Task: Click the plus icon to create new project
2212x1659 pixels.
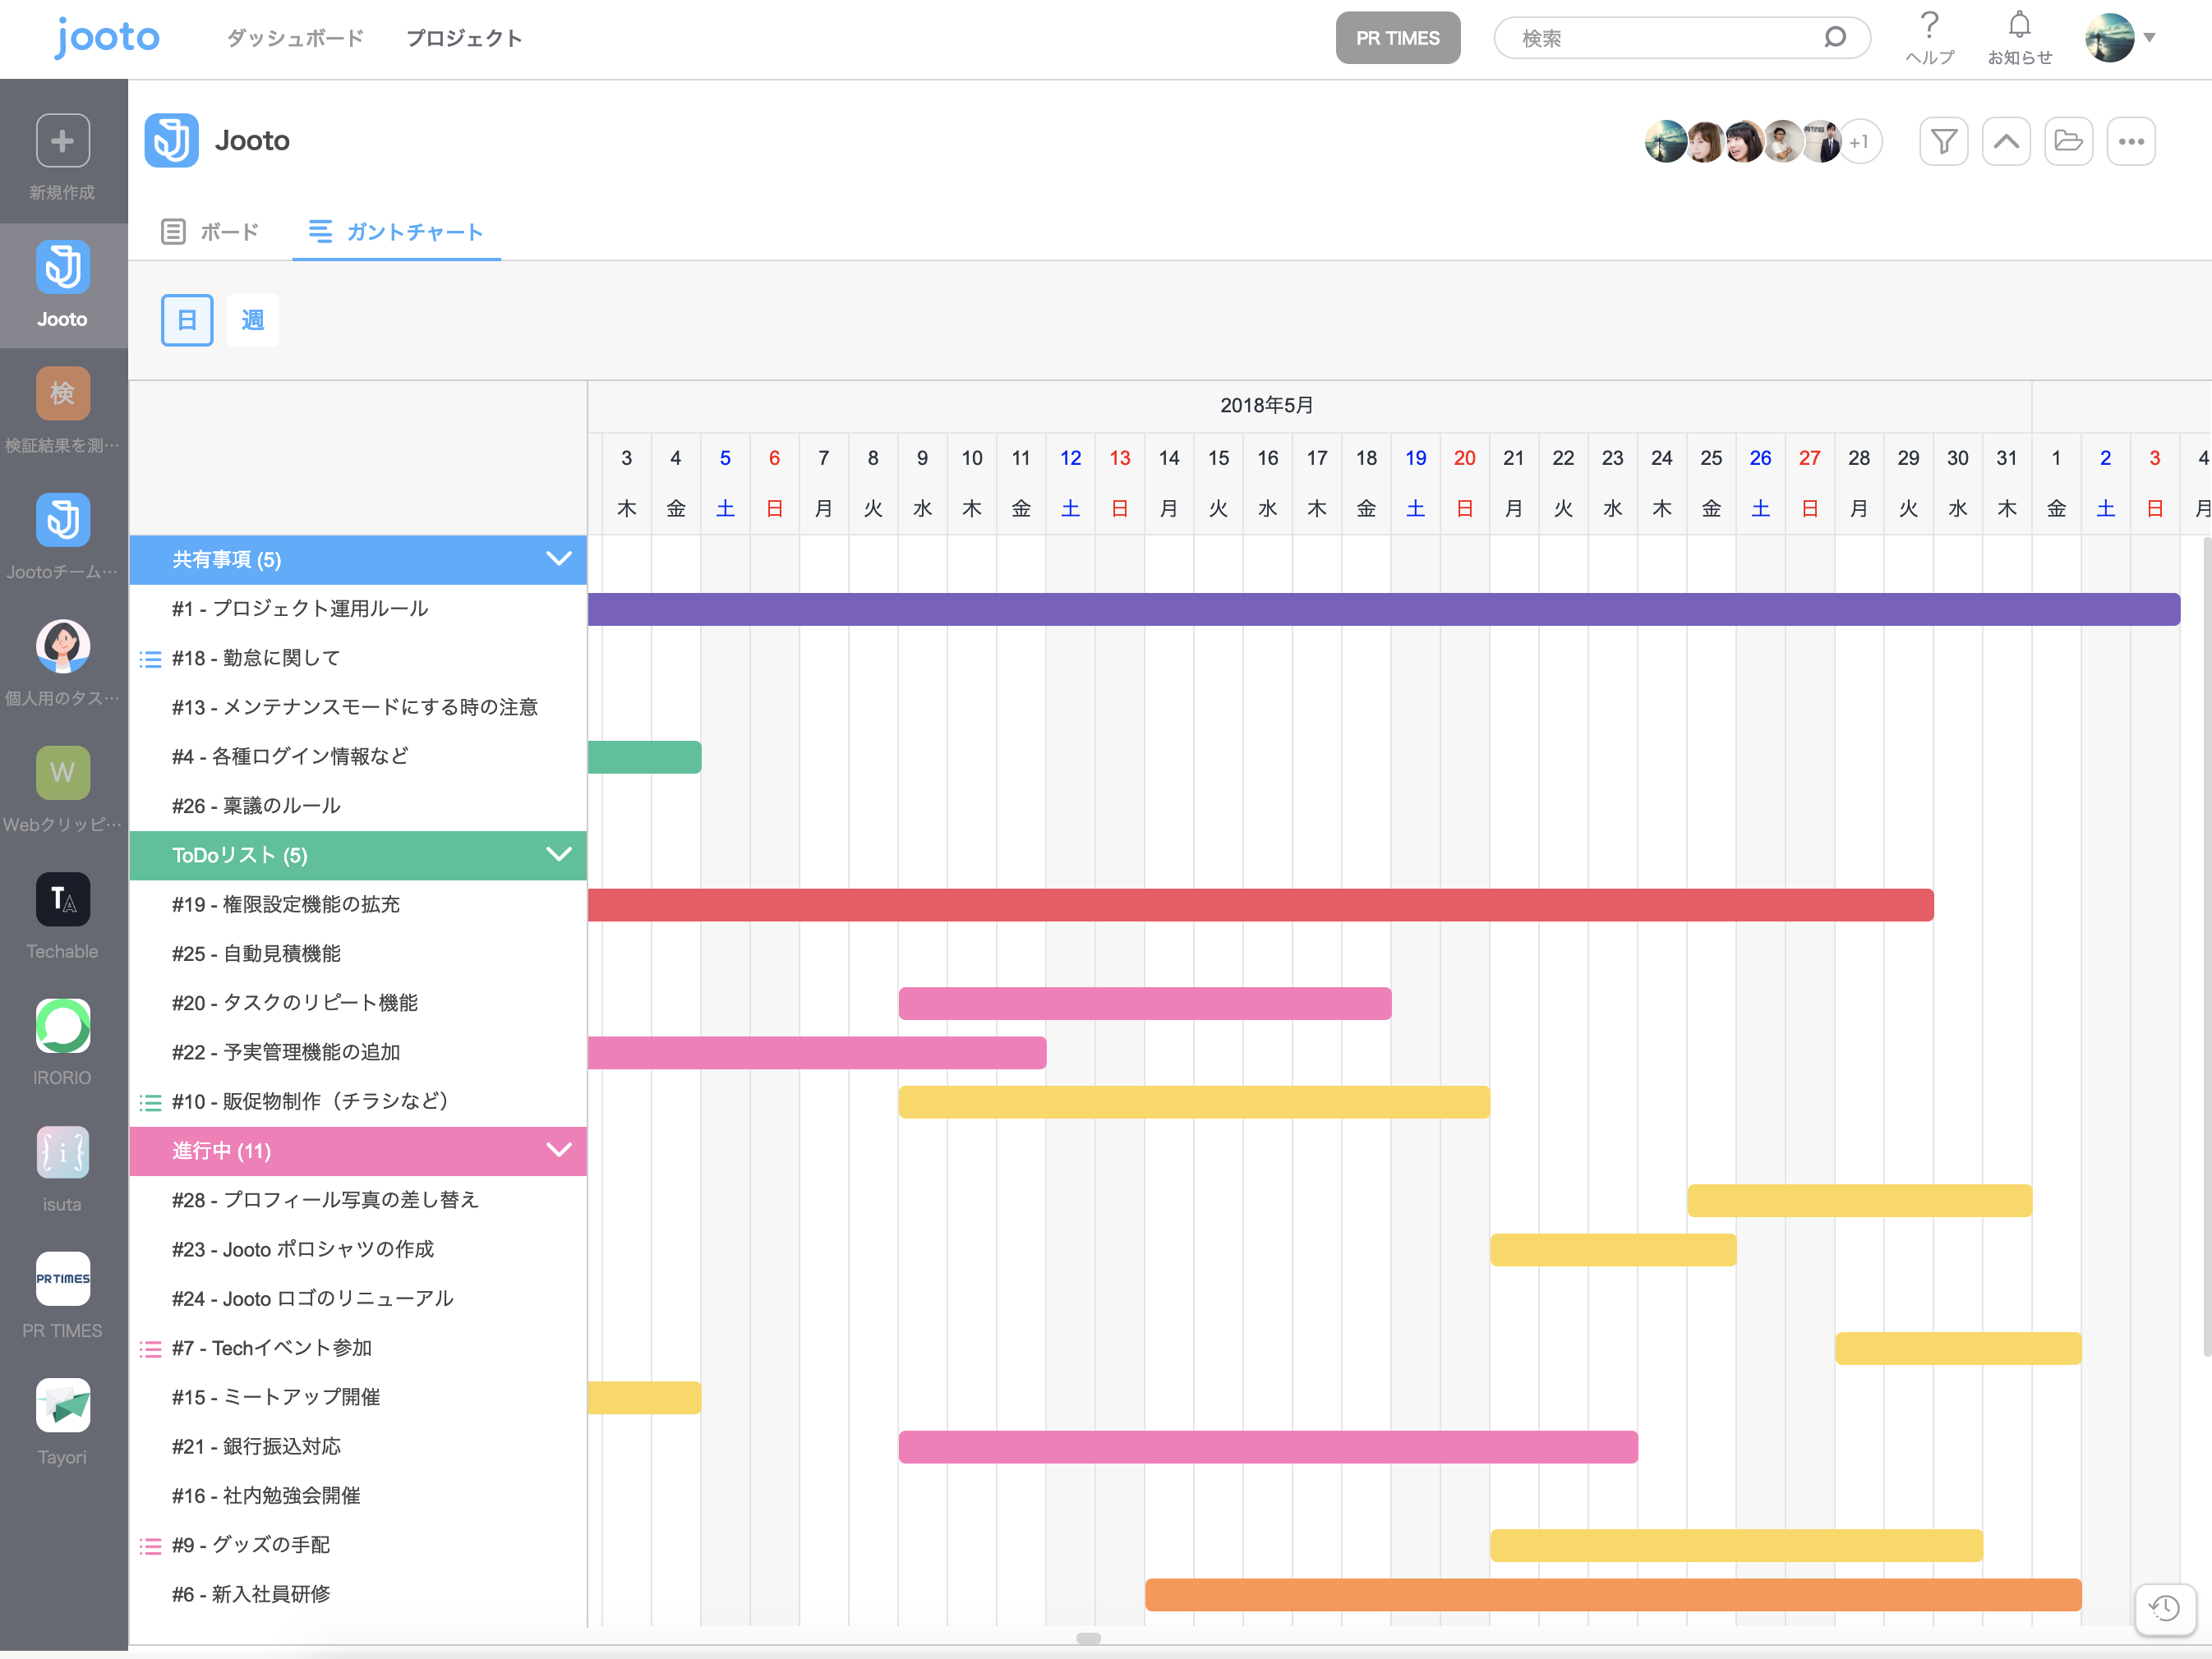Action: coord(63,141)
